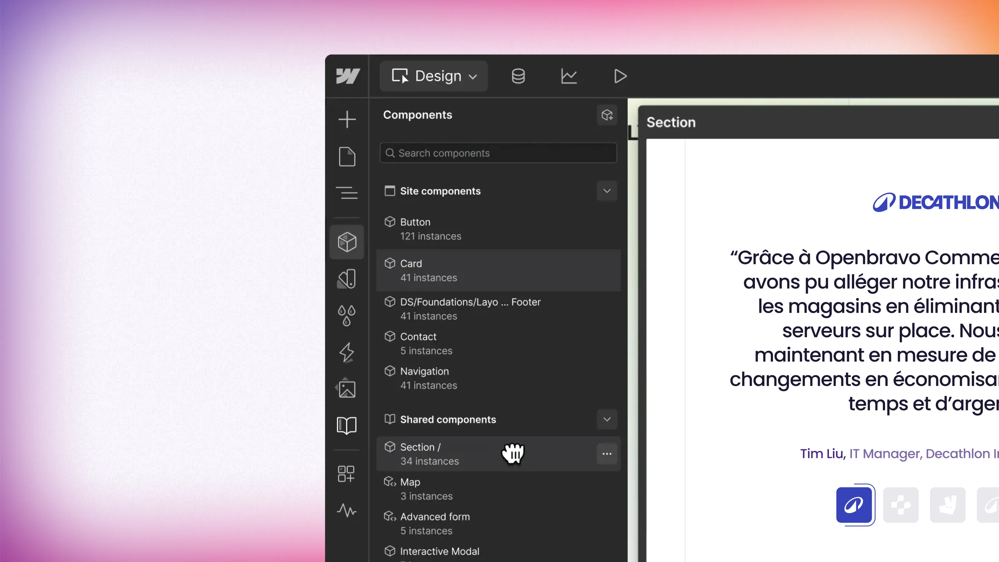
Task: Click the 121 instances text under Button
Action: [x=431, y=236]
